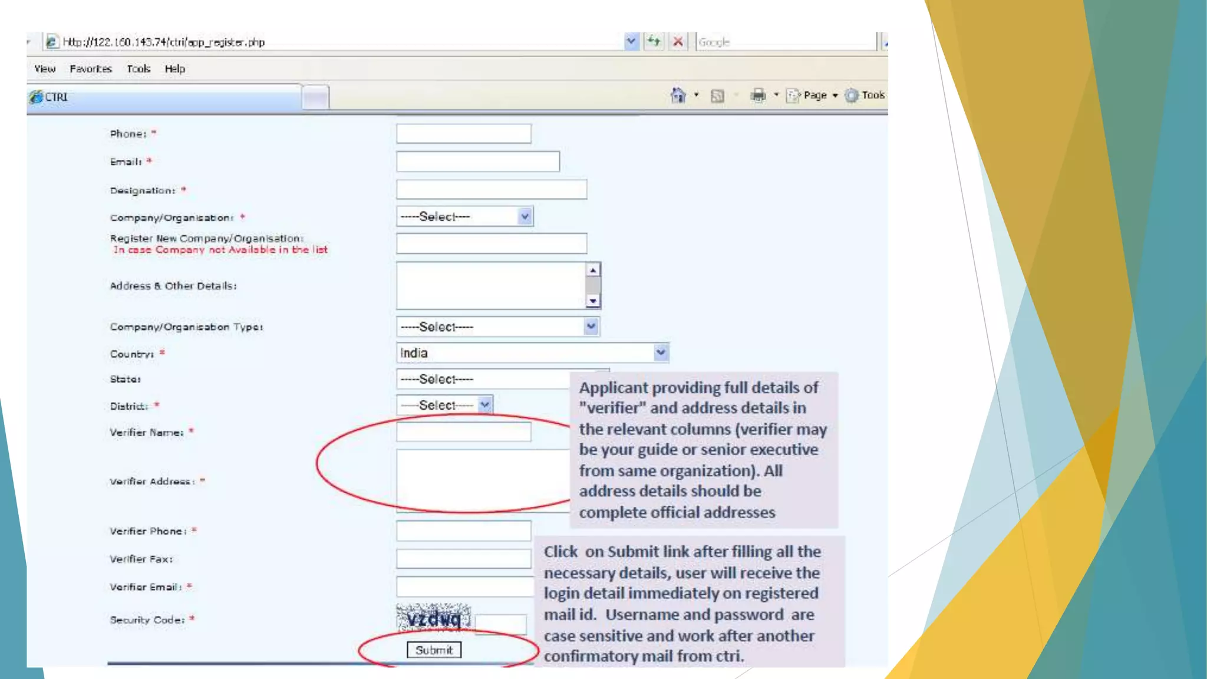
Task: Open the Tools gear menu
Action: [865, 95]
